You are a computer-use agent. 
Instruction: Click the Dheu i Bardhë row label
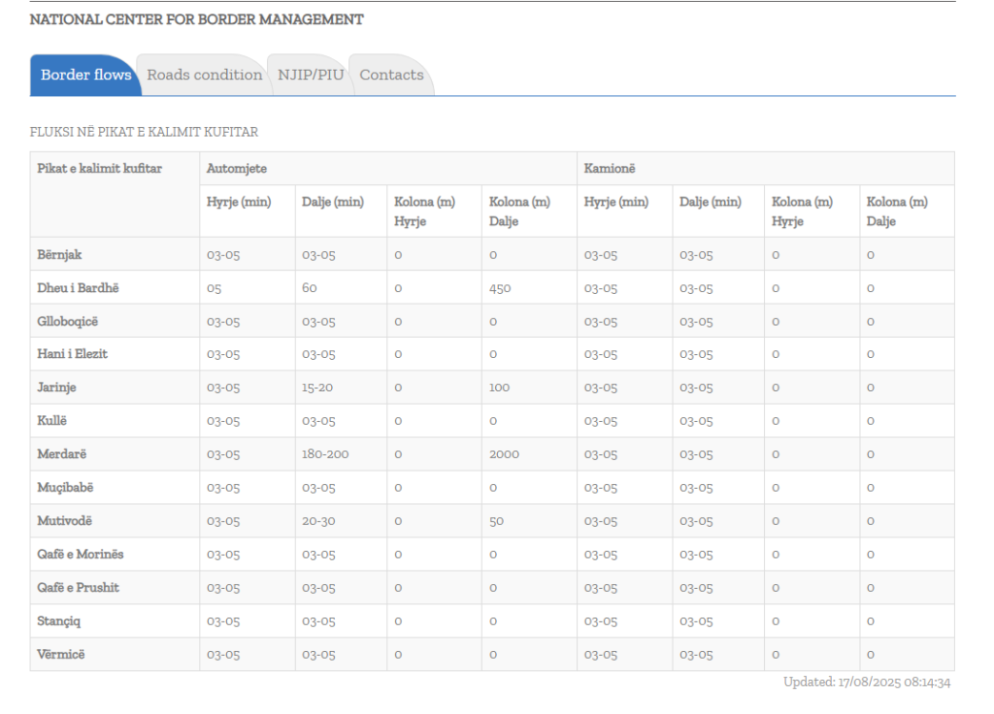(x=78, y=288)
